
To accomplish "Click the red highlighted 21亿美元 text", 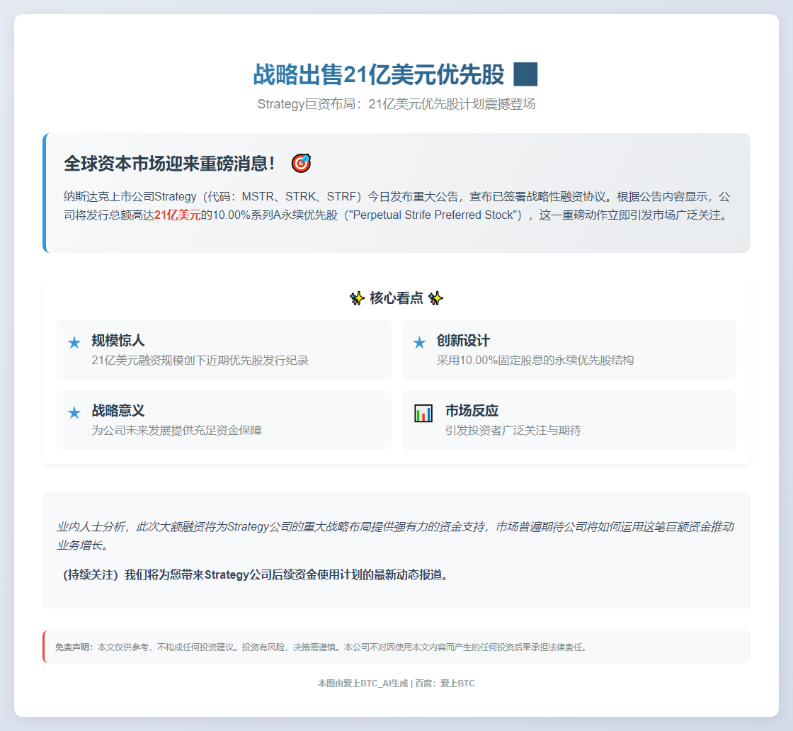I will (178, 215).
